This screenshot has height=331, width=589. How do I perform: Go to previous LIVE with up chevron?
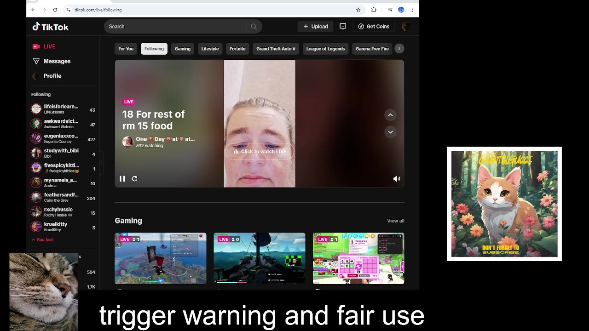click(390, 115)
